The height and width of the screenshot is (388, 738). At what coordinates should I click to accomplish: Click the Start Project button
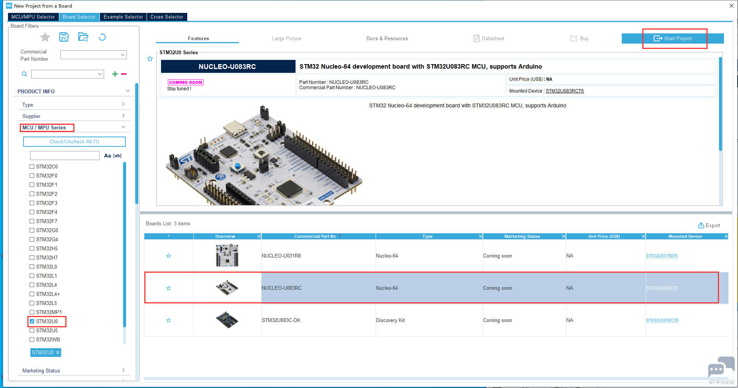[x=673, y=39]
